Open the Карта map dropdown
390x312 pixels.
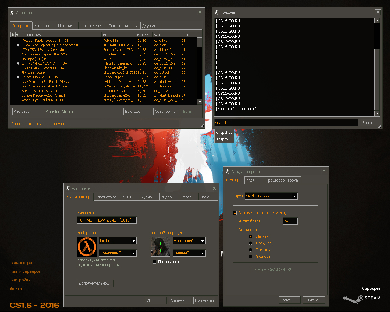pos(271,196)
